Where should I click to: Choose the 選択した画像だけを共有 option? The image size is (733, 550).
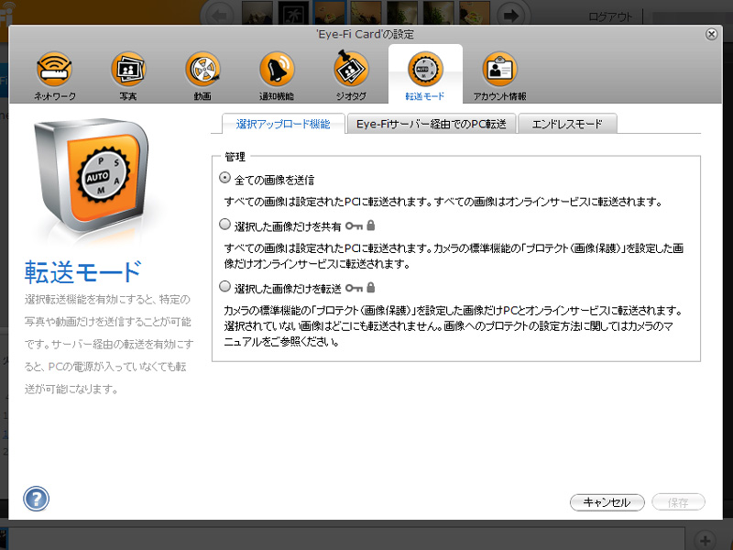click(x=223, y=224)
